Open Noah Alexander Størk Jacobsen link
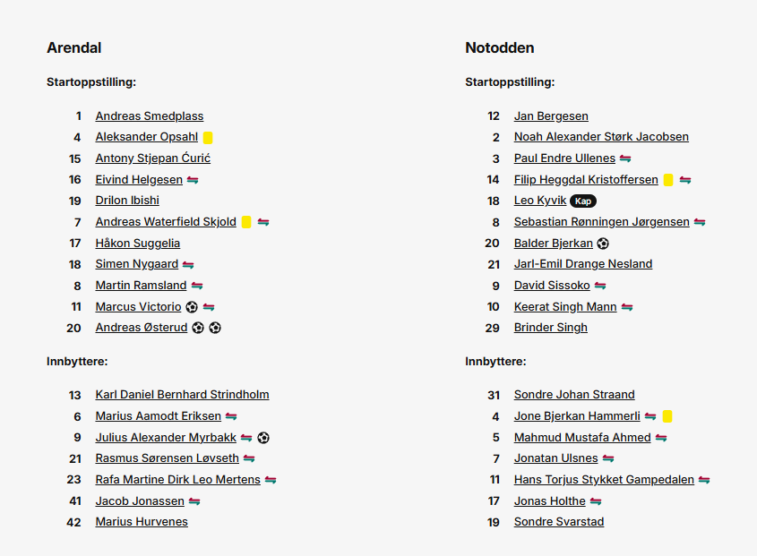Screen dimensions: 757x556 (x=601, y=137)
